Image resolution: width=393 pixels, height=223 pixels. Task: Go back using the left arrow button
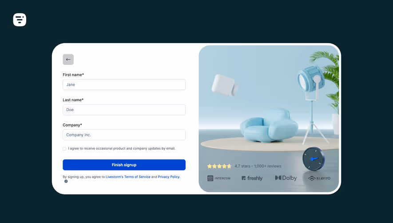point(68,60)
